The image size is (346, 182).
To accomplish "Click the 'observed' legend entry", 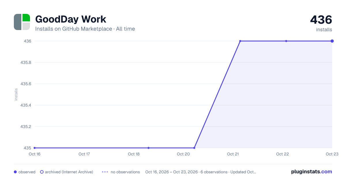I will 25,172.
